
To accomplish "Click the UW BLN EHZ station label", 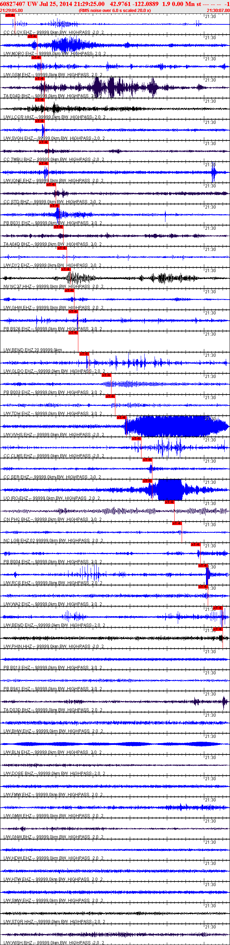I will click(17, 752).
